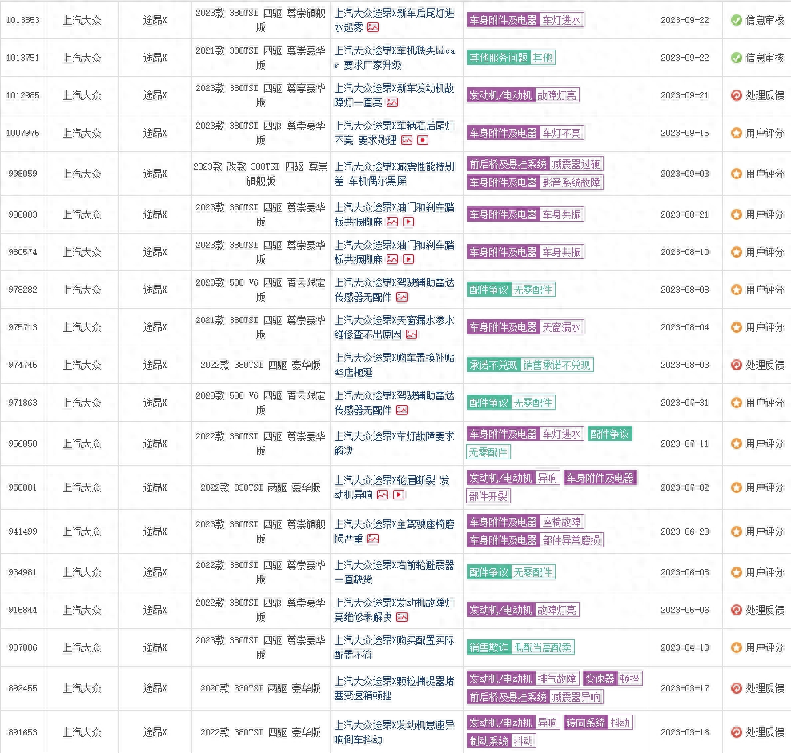
Task: Select 变速器 顿挫 tag in row 892455
Action: [612, 679]
